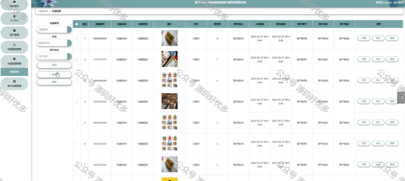Expand 快递类型管理 in the sidebar
Image resolution: width=405 pixels, height=181 pixels.
pos(14,47)
